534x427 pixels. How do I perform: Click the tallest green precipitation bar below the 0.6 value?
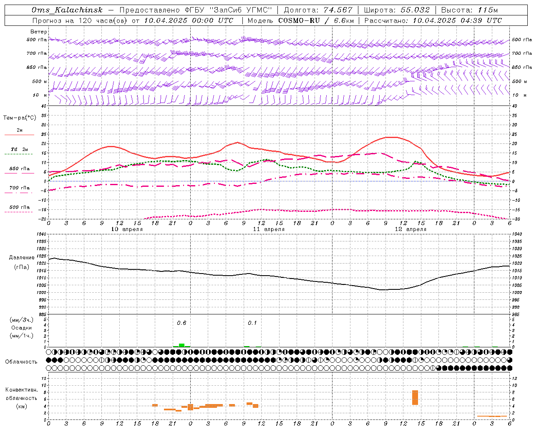coord(181,345)
